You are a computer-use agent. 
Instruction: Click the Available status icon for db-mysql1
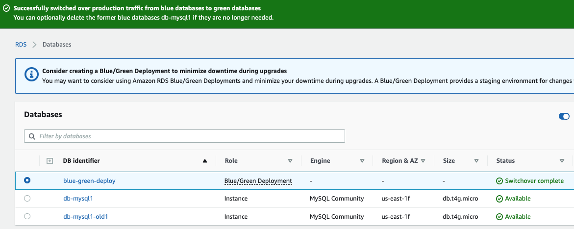pos(499,199)
